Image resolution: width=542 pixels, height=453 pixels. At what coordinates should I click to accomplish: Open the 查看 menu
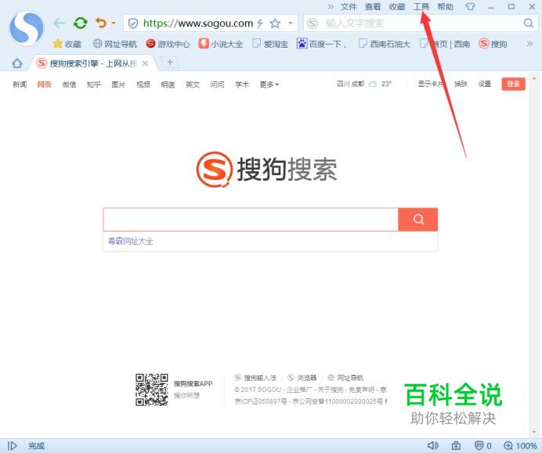373,6
